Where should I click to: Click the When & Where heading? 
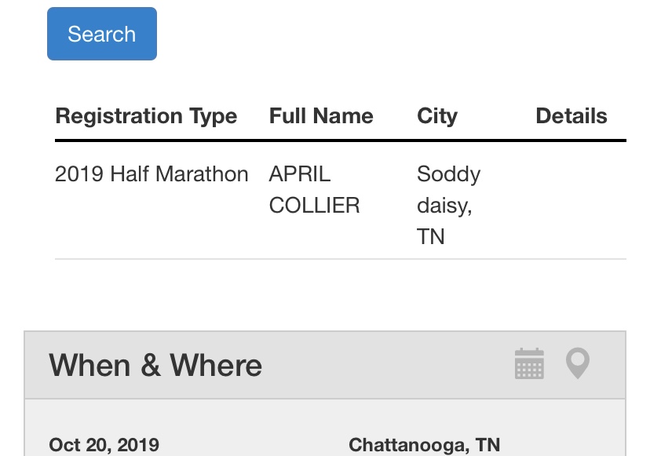coord(155,366)
